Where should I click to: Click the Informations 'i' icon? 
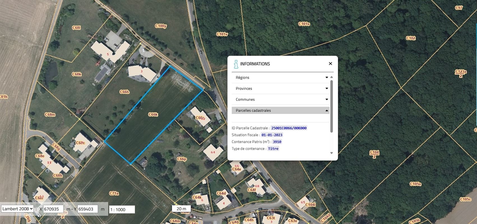tap(236, 64)
